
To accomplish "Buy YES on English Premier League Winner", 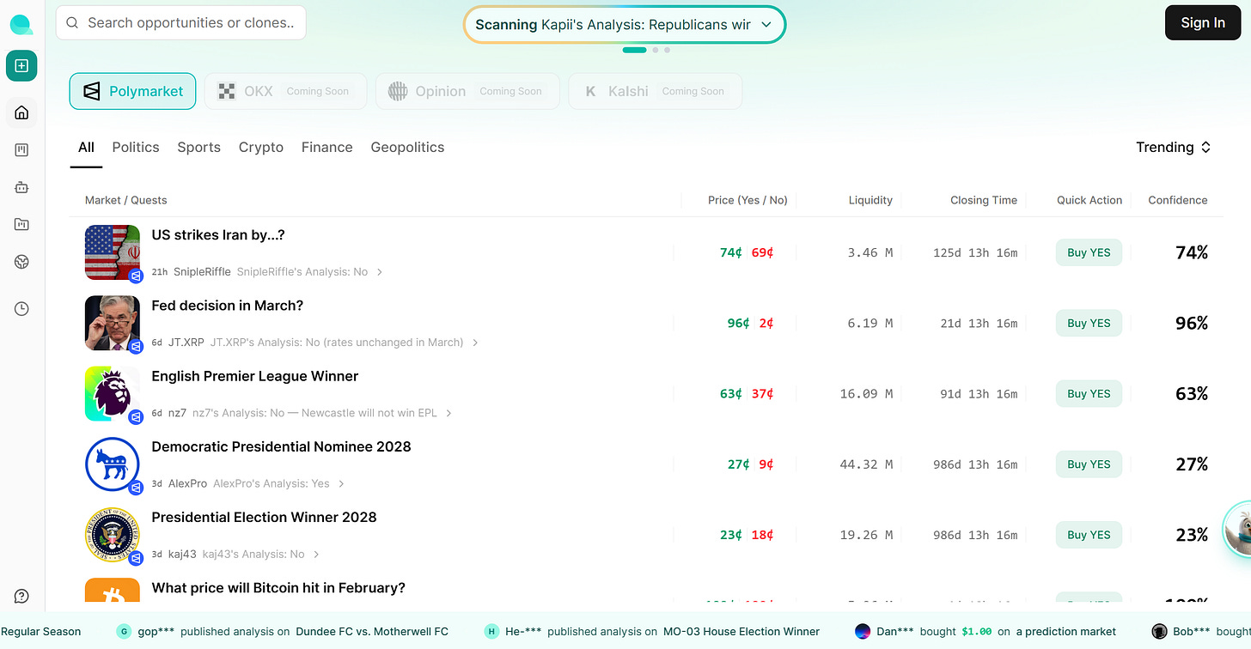I will (x=1089, y=393).
